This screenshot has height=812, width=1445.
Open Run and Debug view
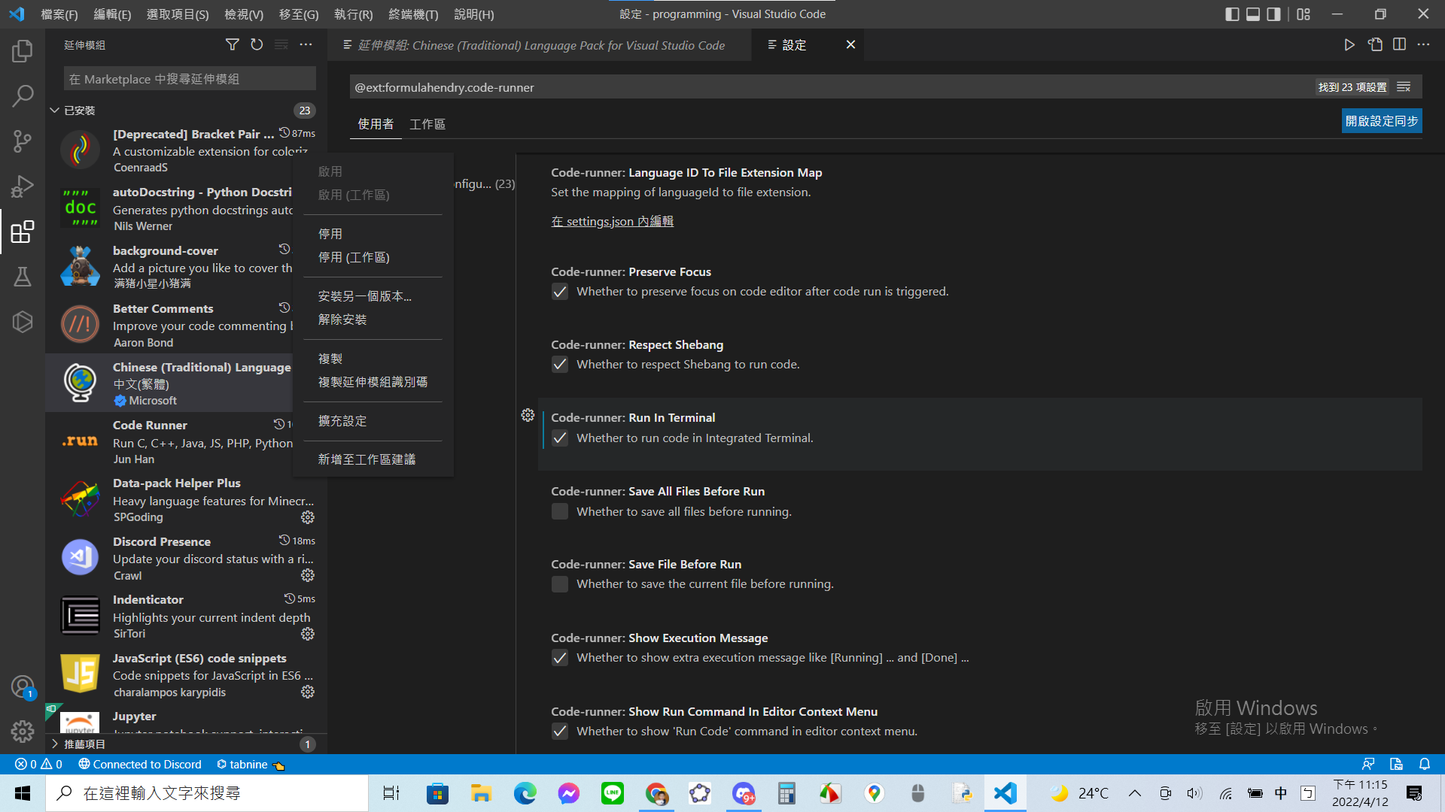point(23,186)
